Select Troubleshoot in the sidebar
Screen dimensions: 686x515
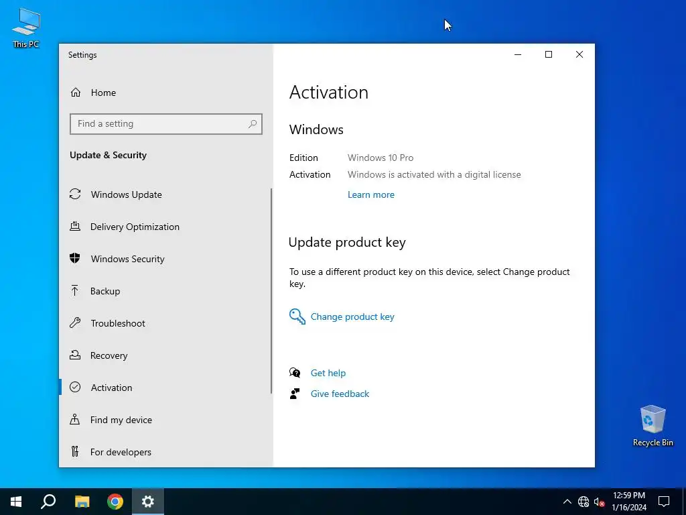[118, 323]
